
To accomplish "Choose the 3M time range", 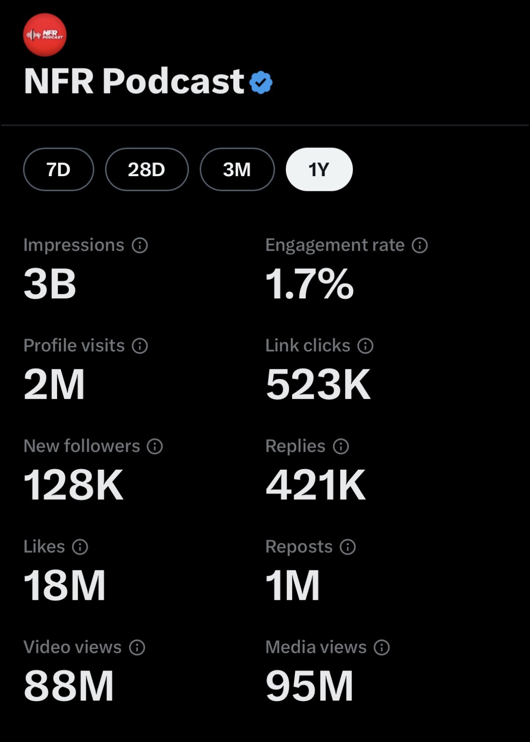I will pyautogui.click(x=237, y=170).
